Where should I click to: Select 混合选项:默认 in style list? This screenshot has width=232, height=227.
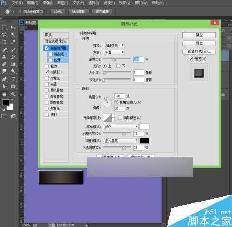point(56,41)
